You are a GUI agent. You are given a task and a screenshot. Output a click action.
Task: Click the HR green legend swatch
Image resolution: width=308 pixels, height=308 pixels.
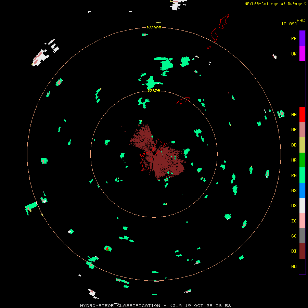click(302, 160)
